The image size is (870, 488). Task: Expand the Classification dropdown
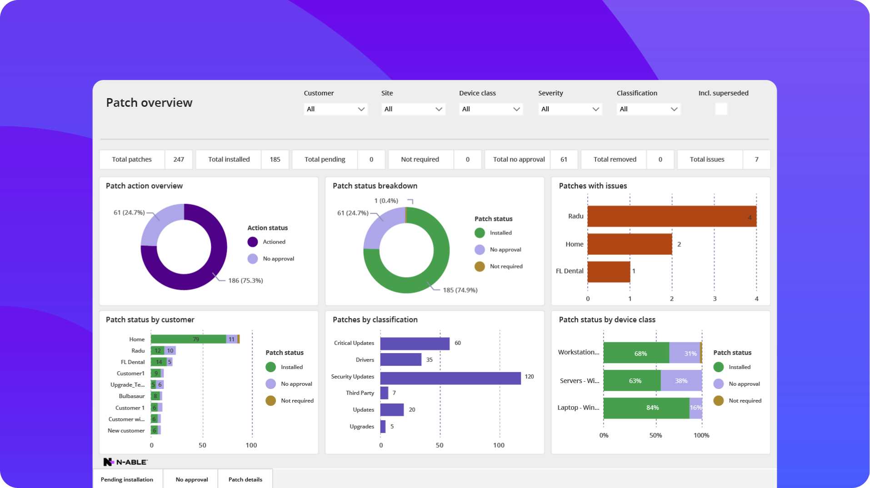coord(648,109)
